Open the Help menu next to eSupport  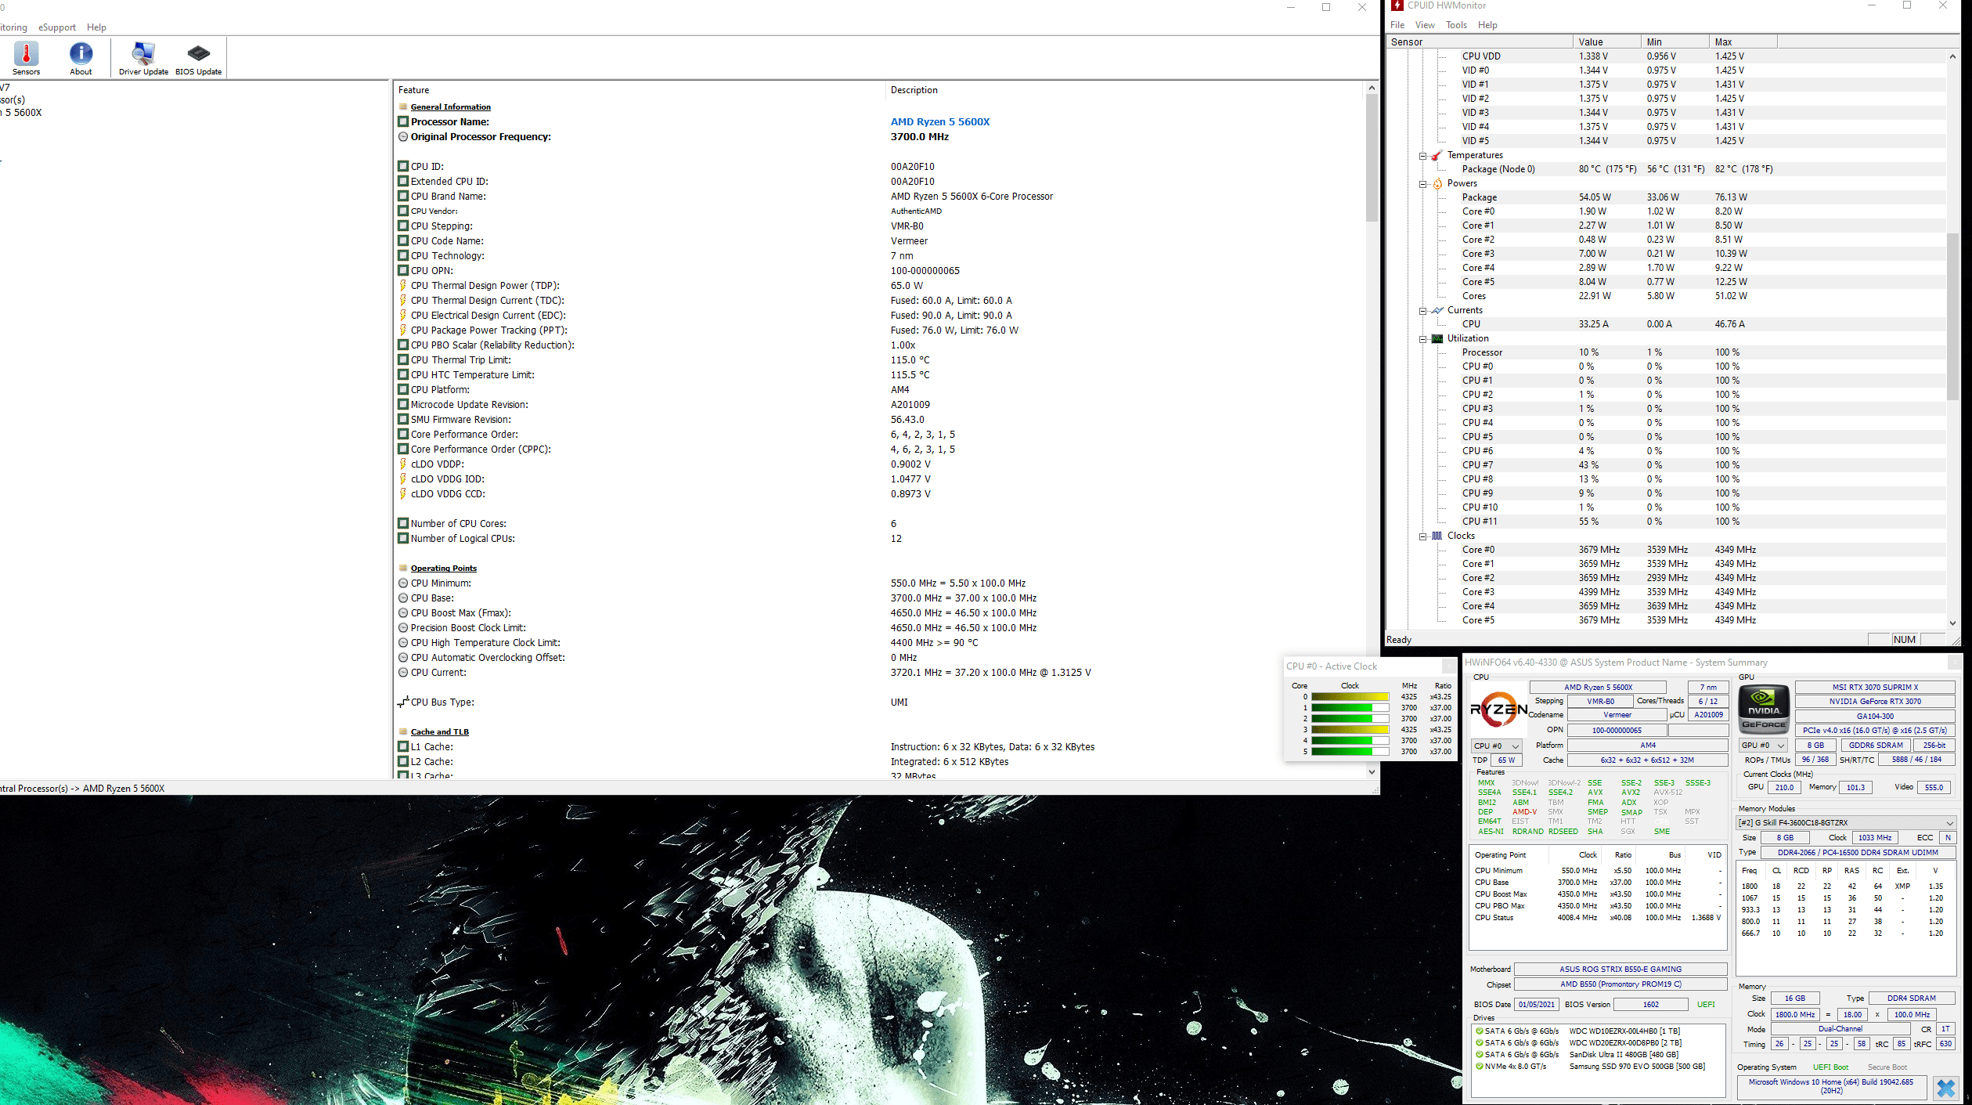pyautogui.click(x=96, y=27)
